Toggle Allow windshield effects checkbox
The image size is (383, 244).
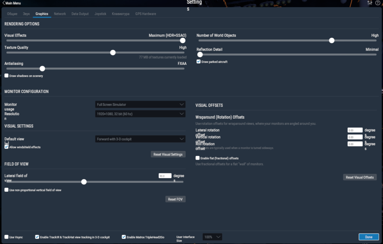(7, 147)
